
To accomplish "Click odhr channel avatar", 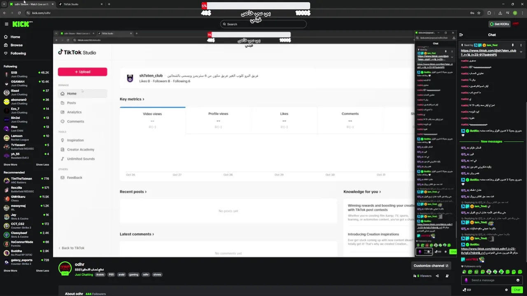I will click(65, 268).
